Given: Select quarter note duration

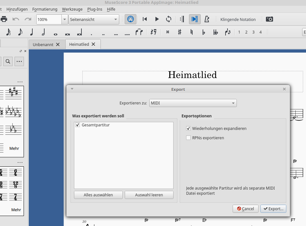Looking at the screenshot, I should pos(32,32).
